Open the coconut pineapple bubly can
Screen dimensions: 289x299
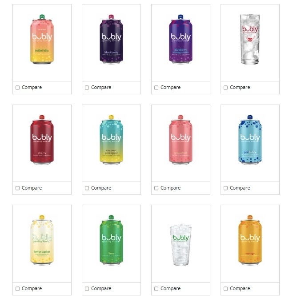click(x=111, y=140)
